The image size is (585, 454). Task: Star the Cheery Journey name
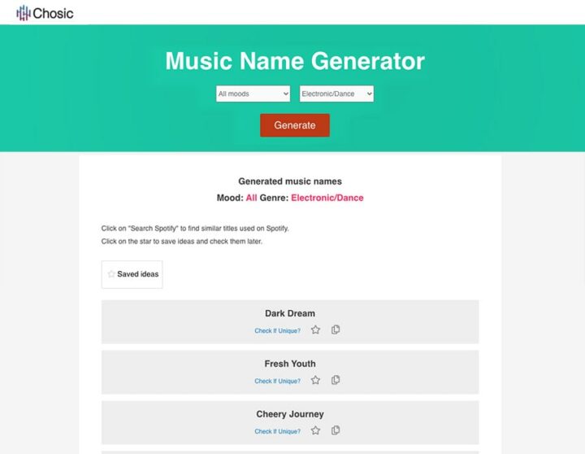point(315,431)
